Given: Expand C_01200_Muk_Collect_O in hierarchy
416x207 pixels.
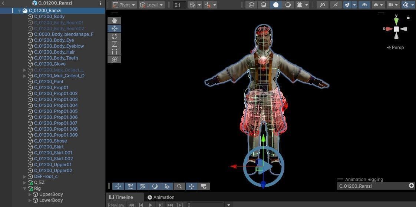Looking at the screenshot, I should 25,76.
